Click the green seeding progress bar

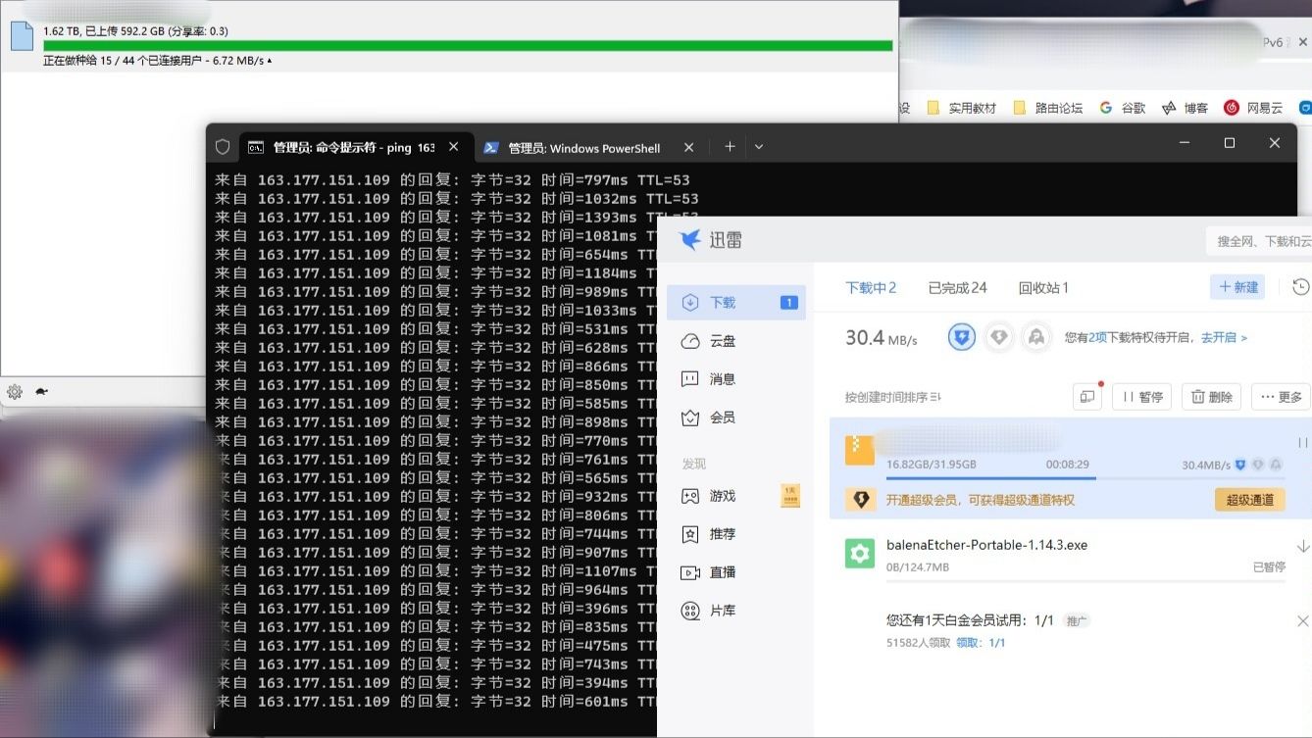tap(468, 45)
